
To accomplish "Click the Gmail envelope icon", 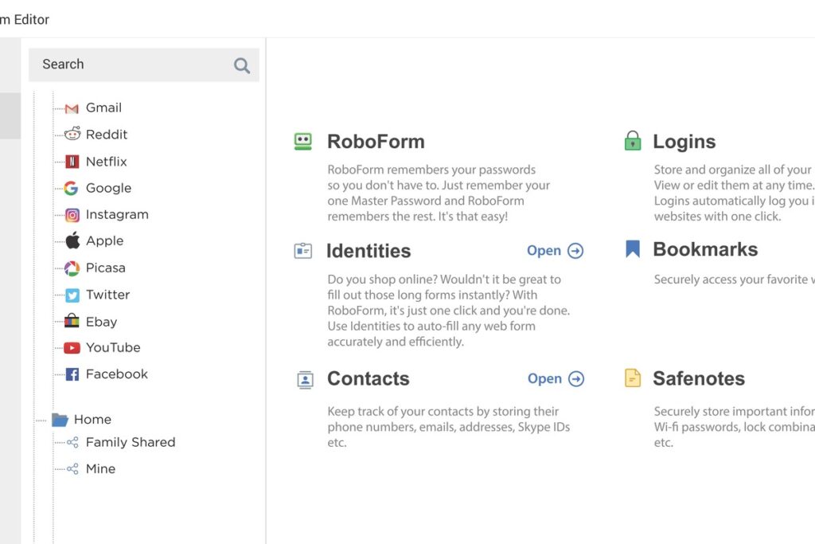I will [x=72, y=108].
